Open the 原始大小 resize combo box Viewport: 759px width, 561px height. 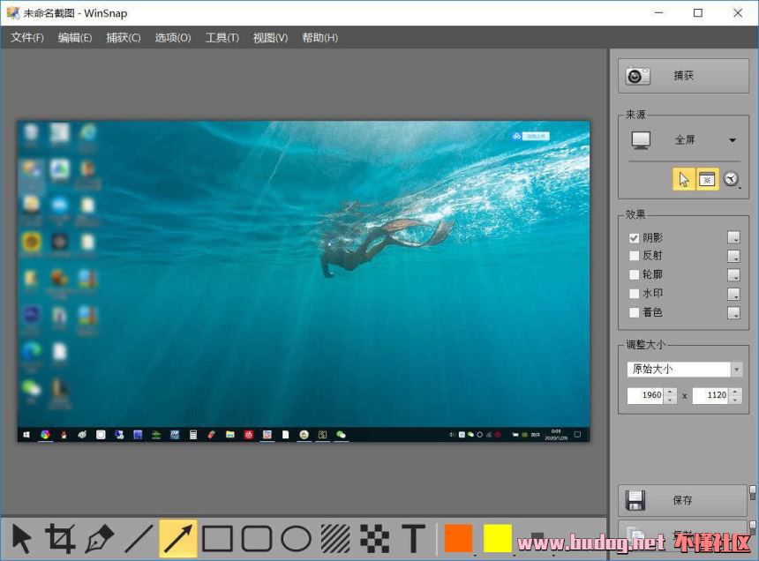point(685,370)
